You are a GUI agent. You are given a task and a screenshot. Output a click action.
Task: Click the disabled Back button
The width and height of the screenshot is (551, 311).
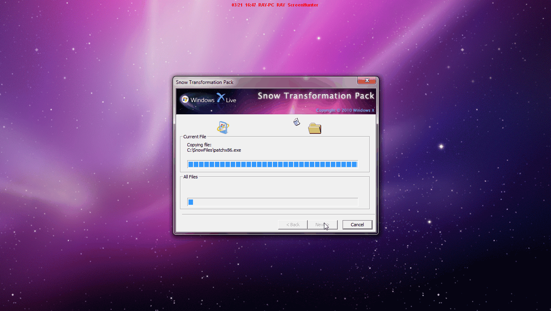click(x=293, y=225)
